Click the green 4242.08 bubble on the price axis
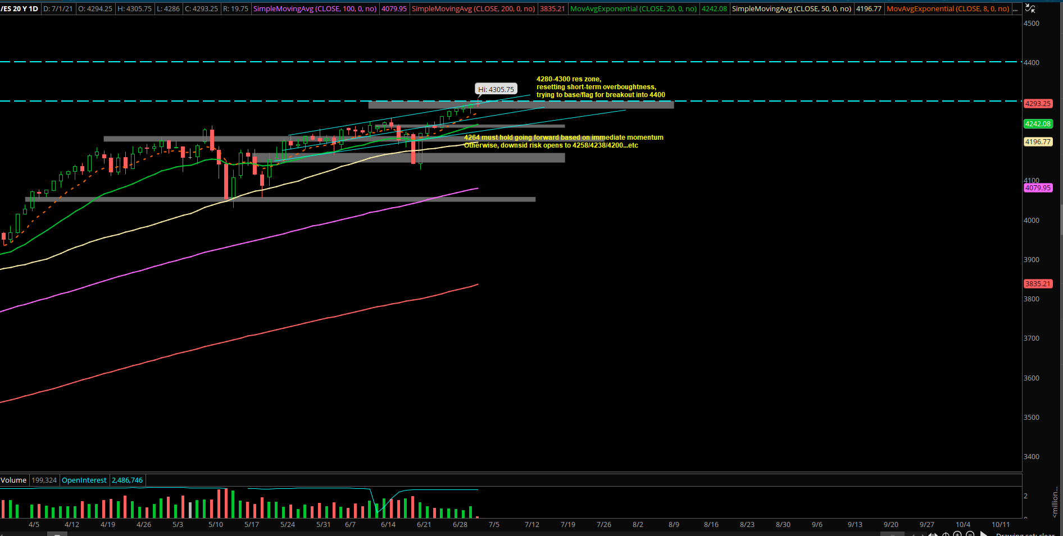 pyautogui.click(x=1038, y=124)
